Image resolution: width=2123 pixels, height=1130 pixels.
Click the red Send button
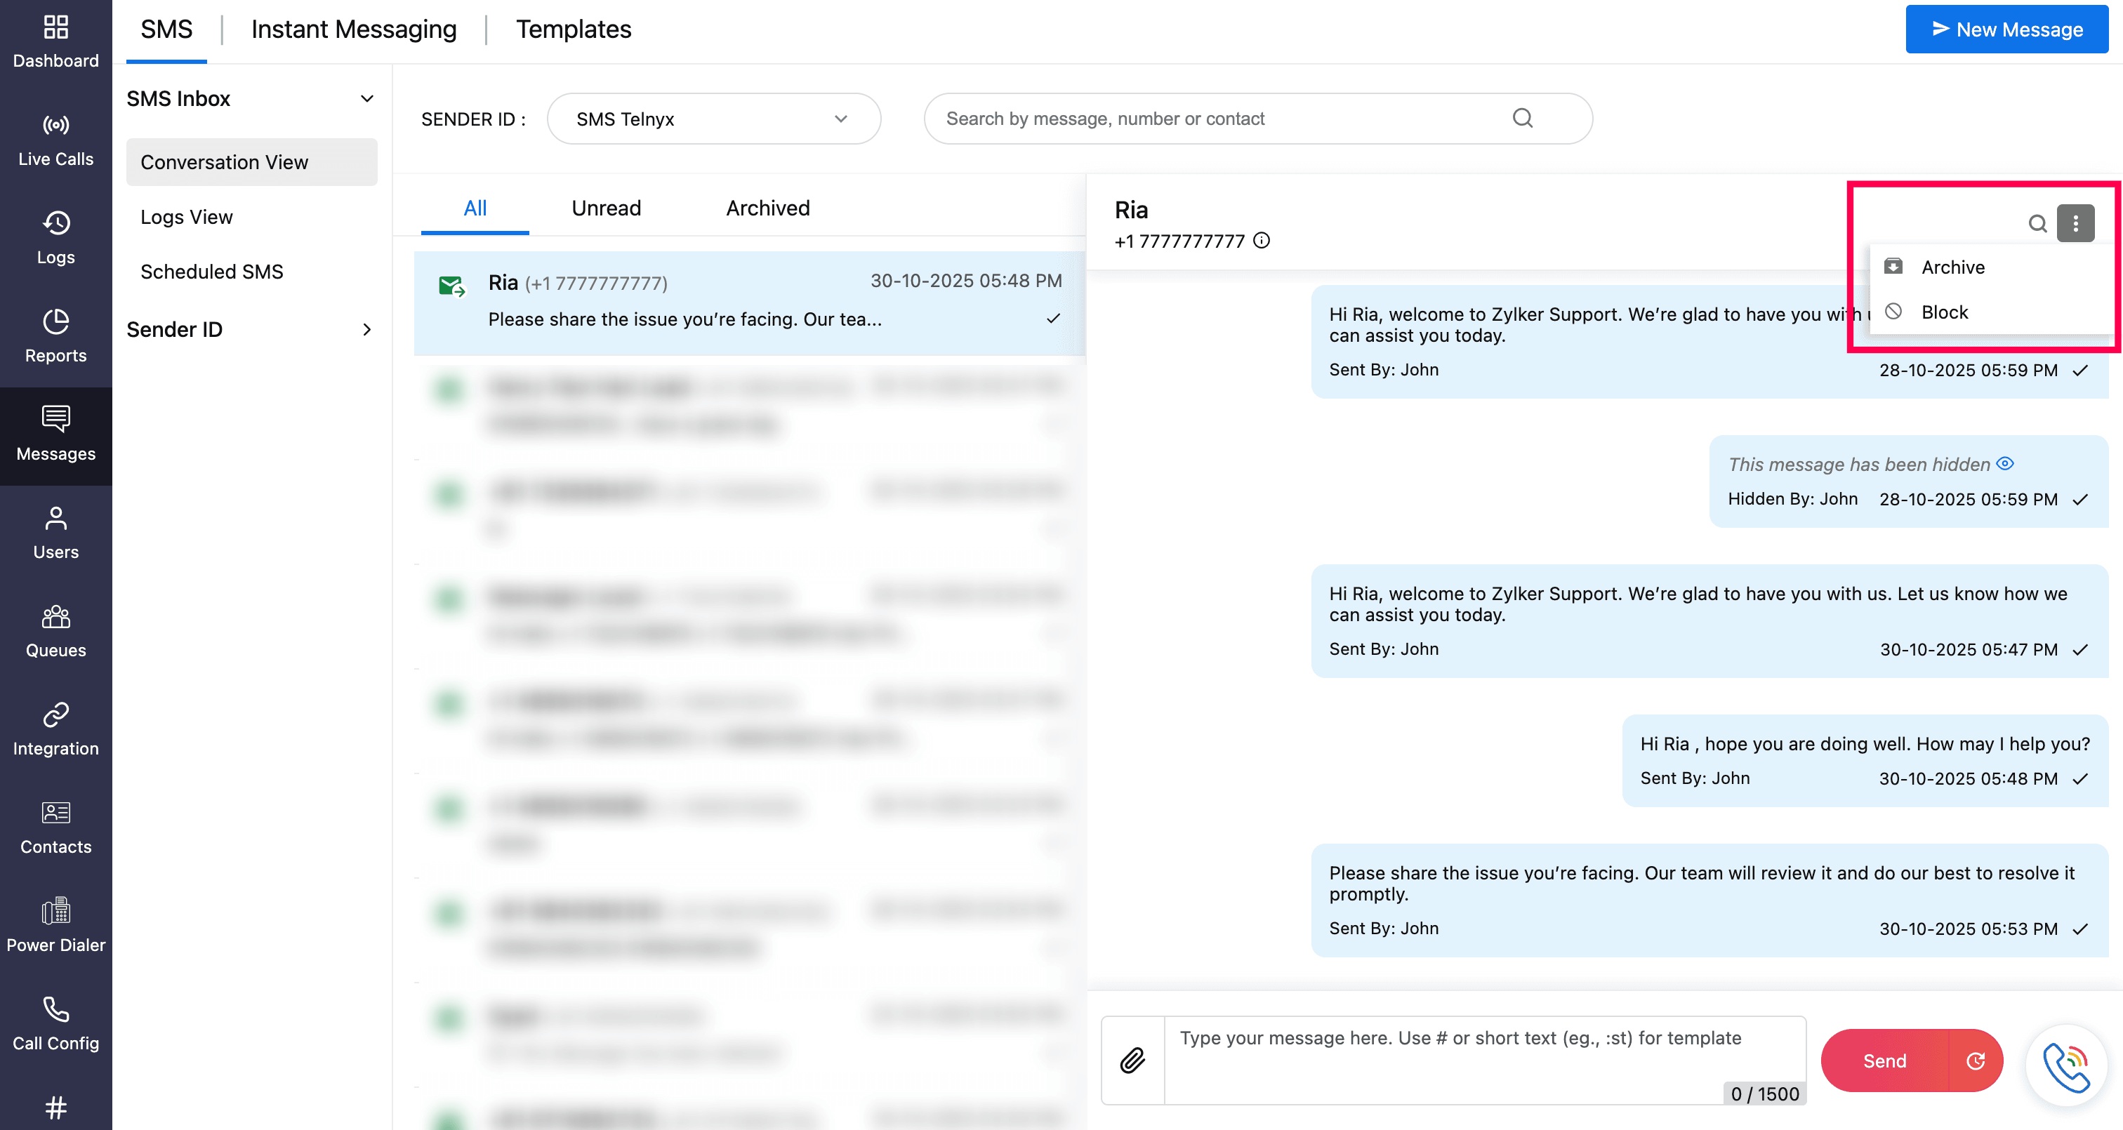point(1884,1061)
